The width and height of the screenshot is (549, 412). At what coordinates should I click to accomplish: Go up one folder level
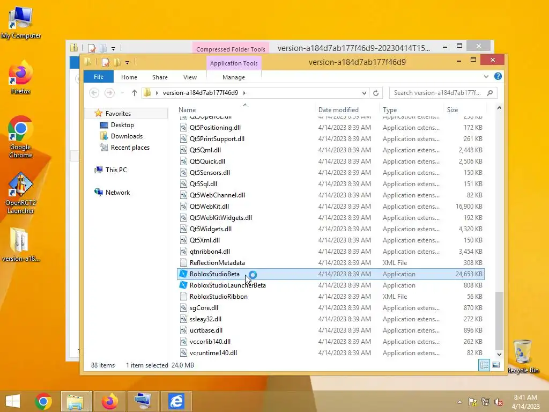pos(135,93)
